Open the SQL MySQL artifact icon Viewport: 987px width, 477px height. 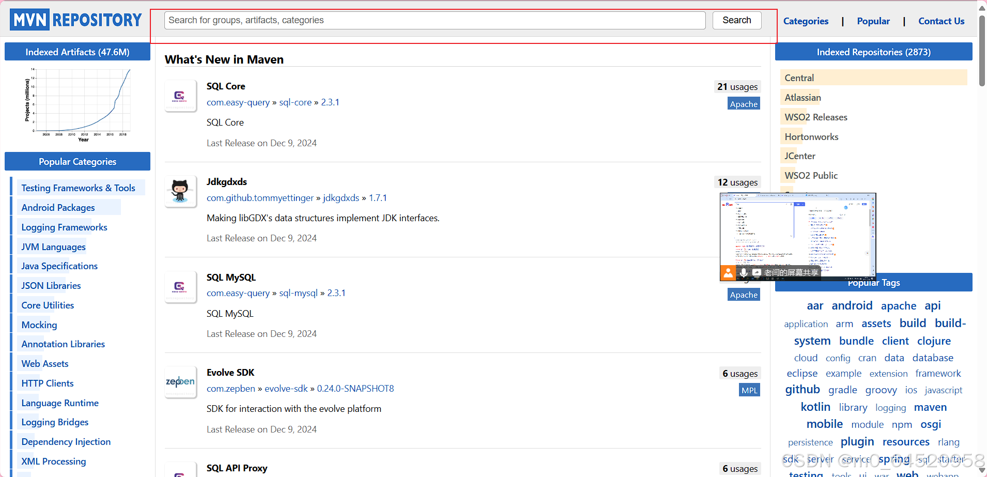click(x=180, y=287)
